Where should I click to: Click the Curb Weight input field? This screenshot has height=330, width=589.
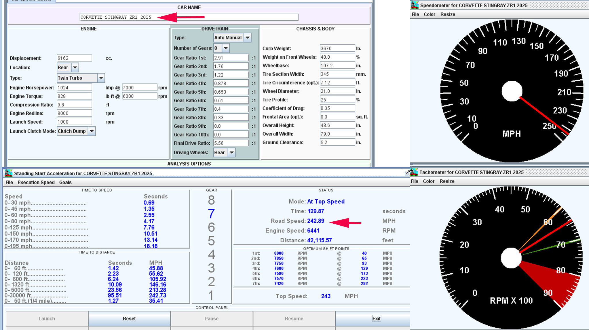[337, 48]
